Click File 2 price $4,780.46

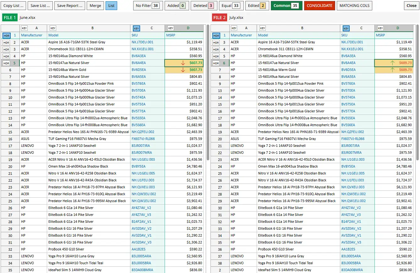click(394, 167)
